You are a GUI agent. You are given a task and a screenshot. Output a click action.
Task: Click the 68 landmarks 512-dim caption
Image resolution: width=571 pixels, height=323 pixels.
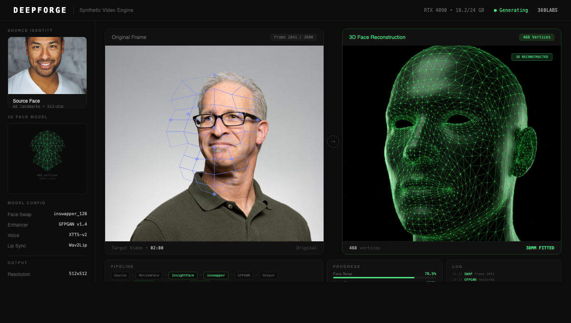pos(38,106)
